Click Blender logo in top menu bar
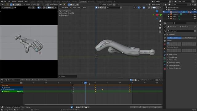Screen dimensions: 197x111 tap(2, 2)
